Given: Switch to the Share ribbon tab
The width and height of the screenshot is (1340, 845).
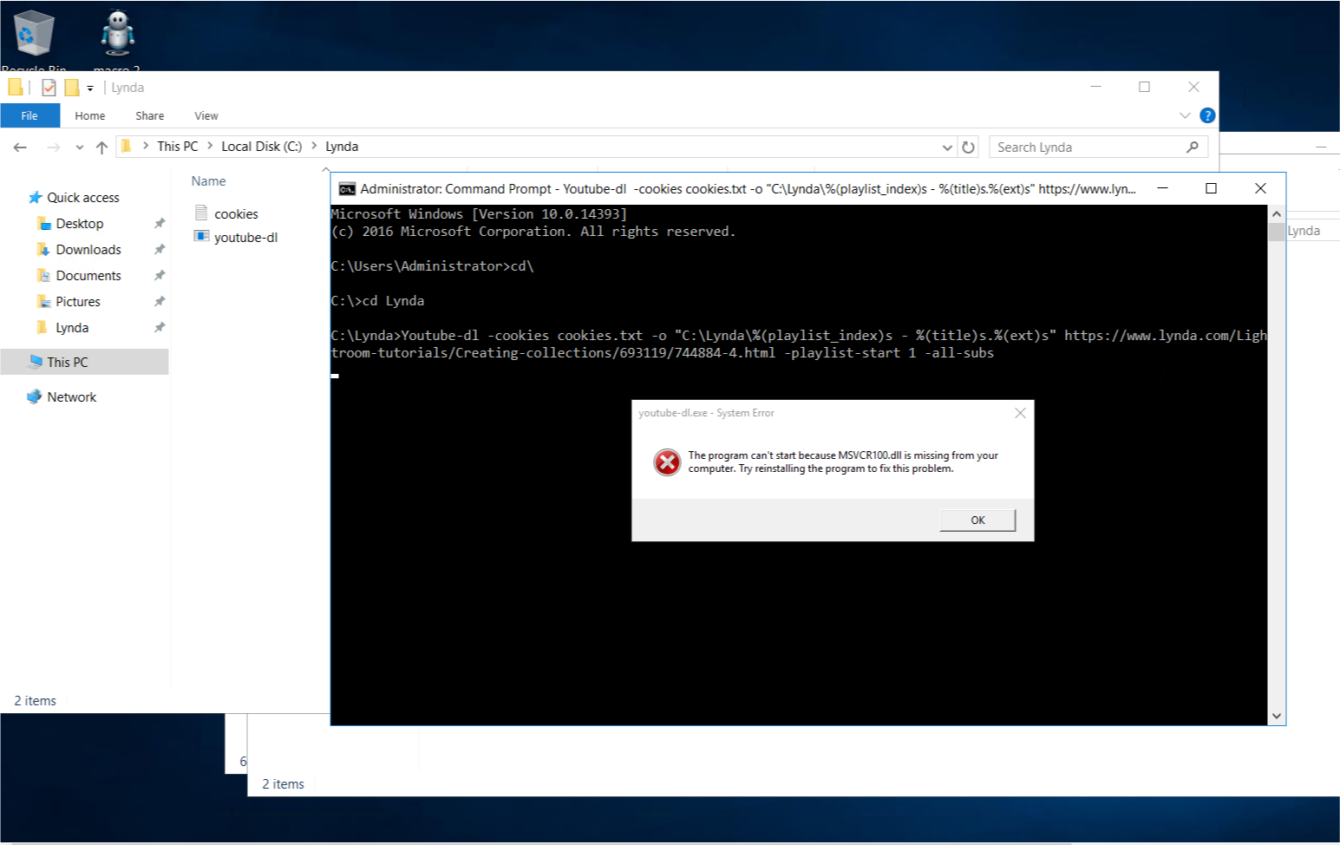Looking at the screenshot, I should tap(149, 115).
